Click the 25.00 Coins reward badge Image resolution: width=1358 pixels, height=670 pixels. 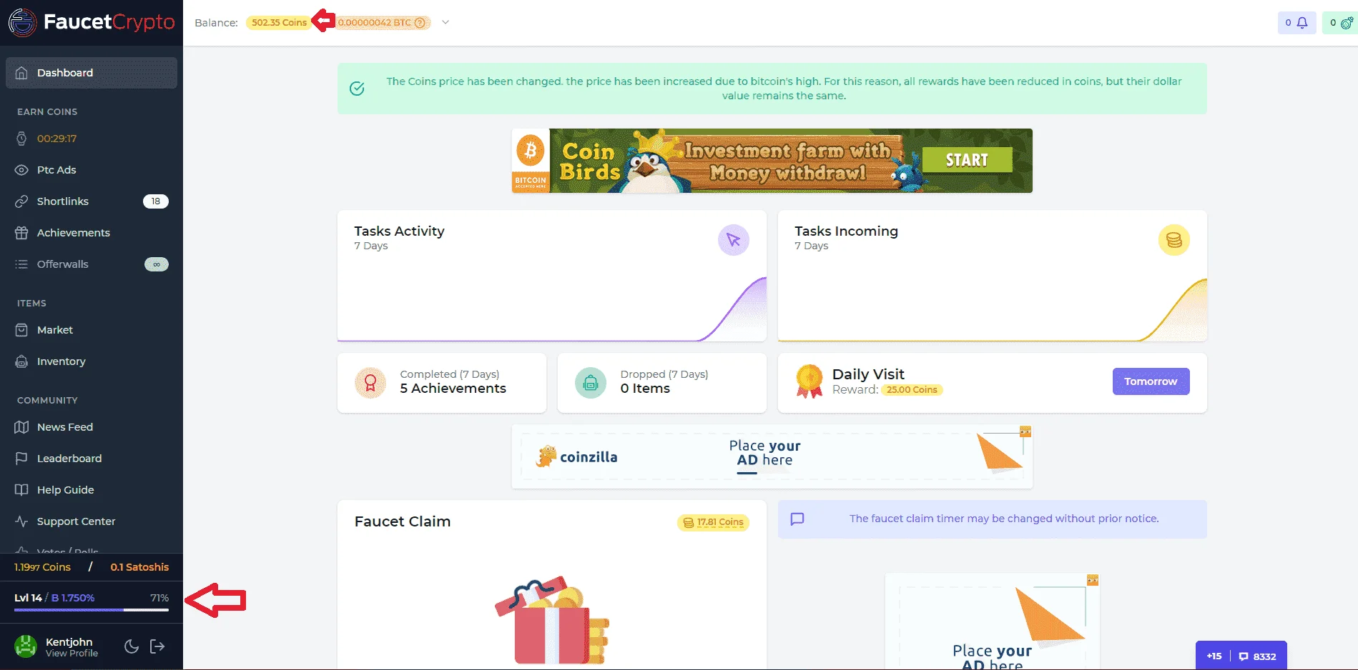(x=912, y=390)
